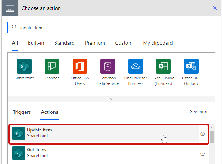Viewport: 222px width, 164px height.
Task: Show info for Get items action
Action: (203, 153)
